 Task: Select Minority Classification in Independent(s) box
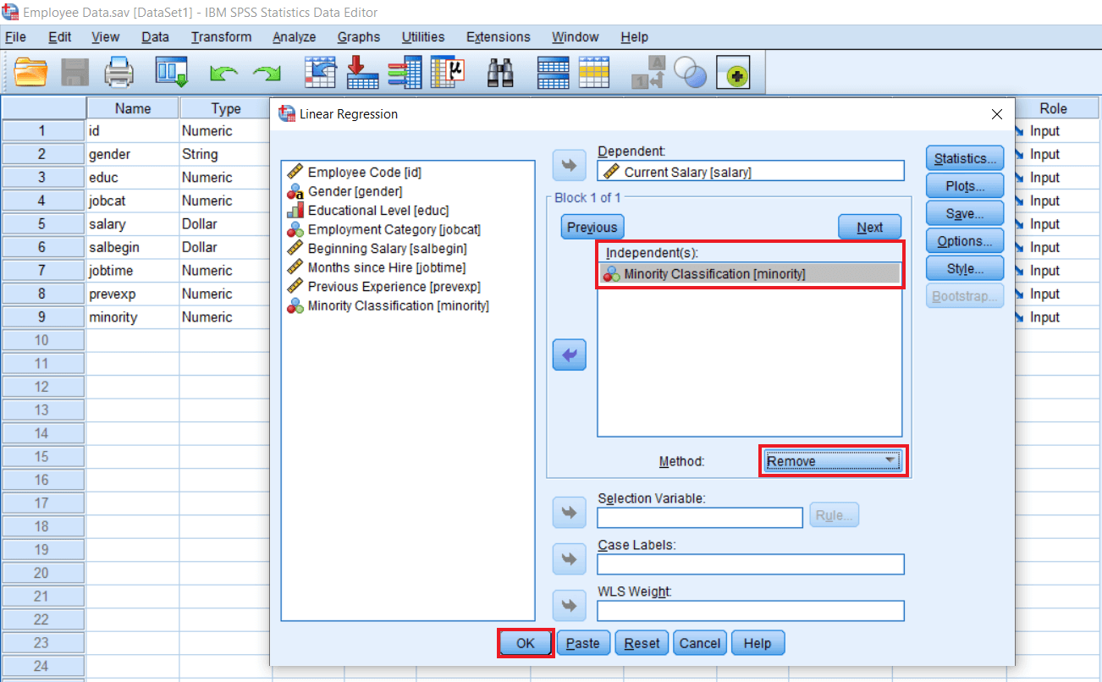(749, 273)
